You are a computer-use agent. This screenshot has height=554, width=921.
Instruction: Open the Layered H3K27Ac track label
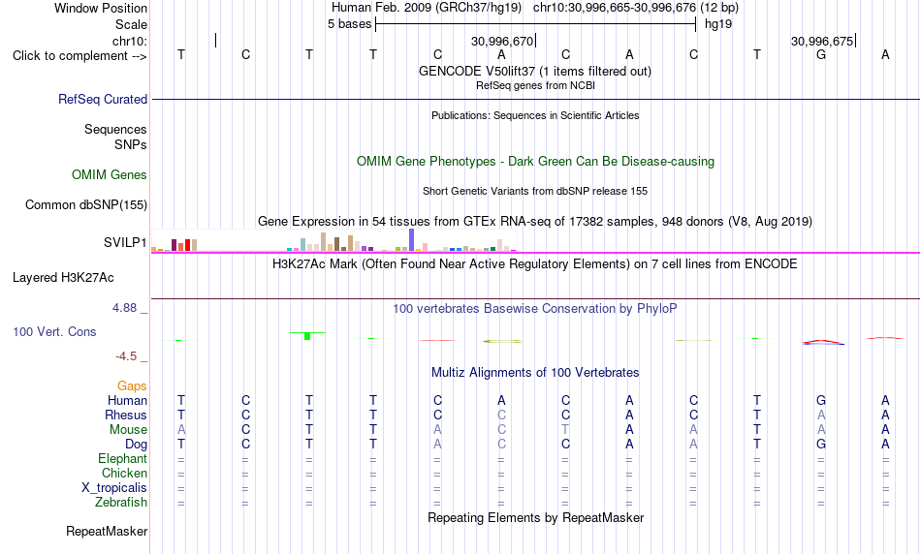pyautogui.click(x=63, y=278)
